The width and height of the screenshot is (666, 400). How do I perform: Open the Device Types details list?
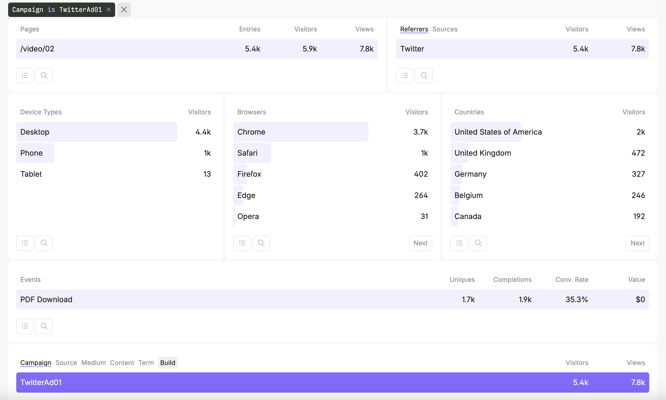pyautogui.click(x=25, y=243)
